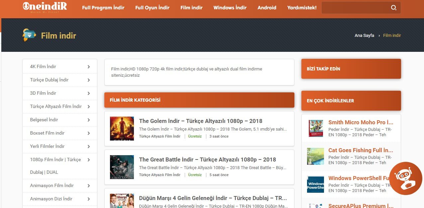Viewport: 424px width, 208px height.
Task: Expand Boxset Film indir chevron
Action: click(x=89, y=133)
